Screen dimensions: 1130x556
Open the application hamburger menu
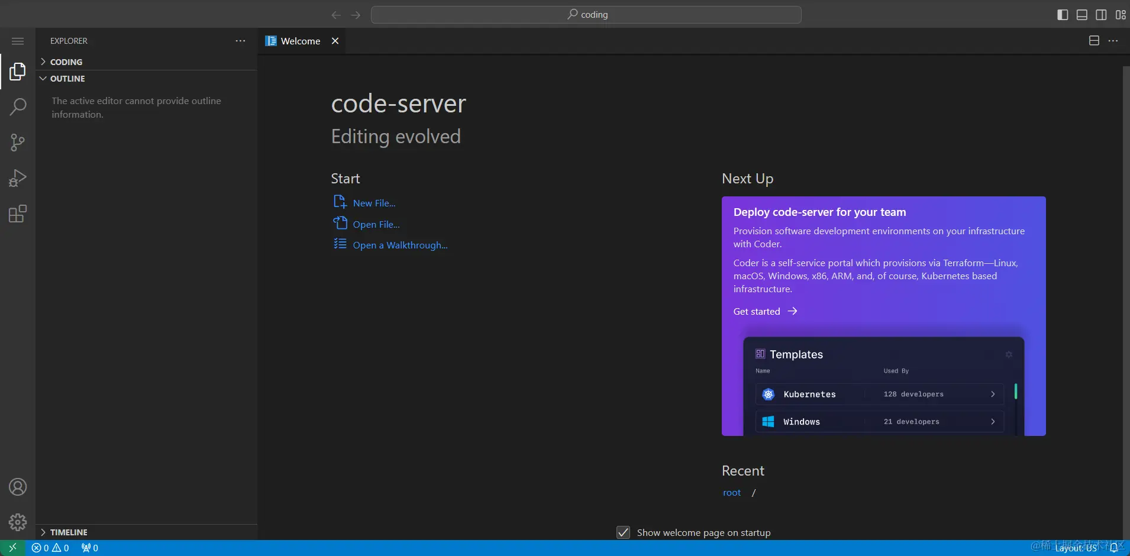click(x=18, y=41)
